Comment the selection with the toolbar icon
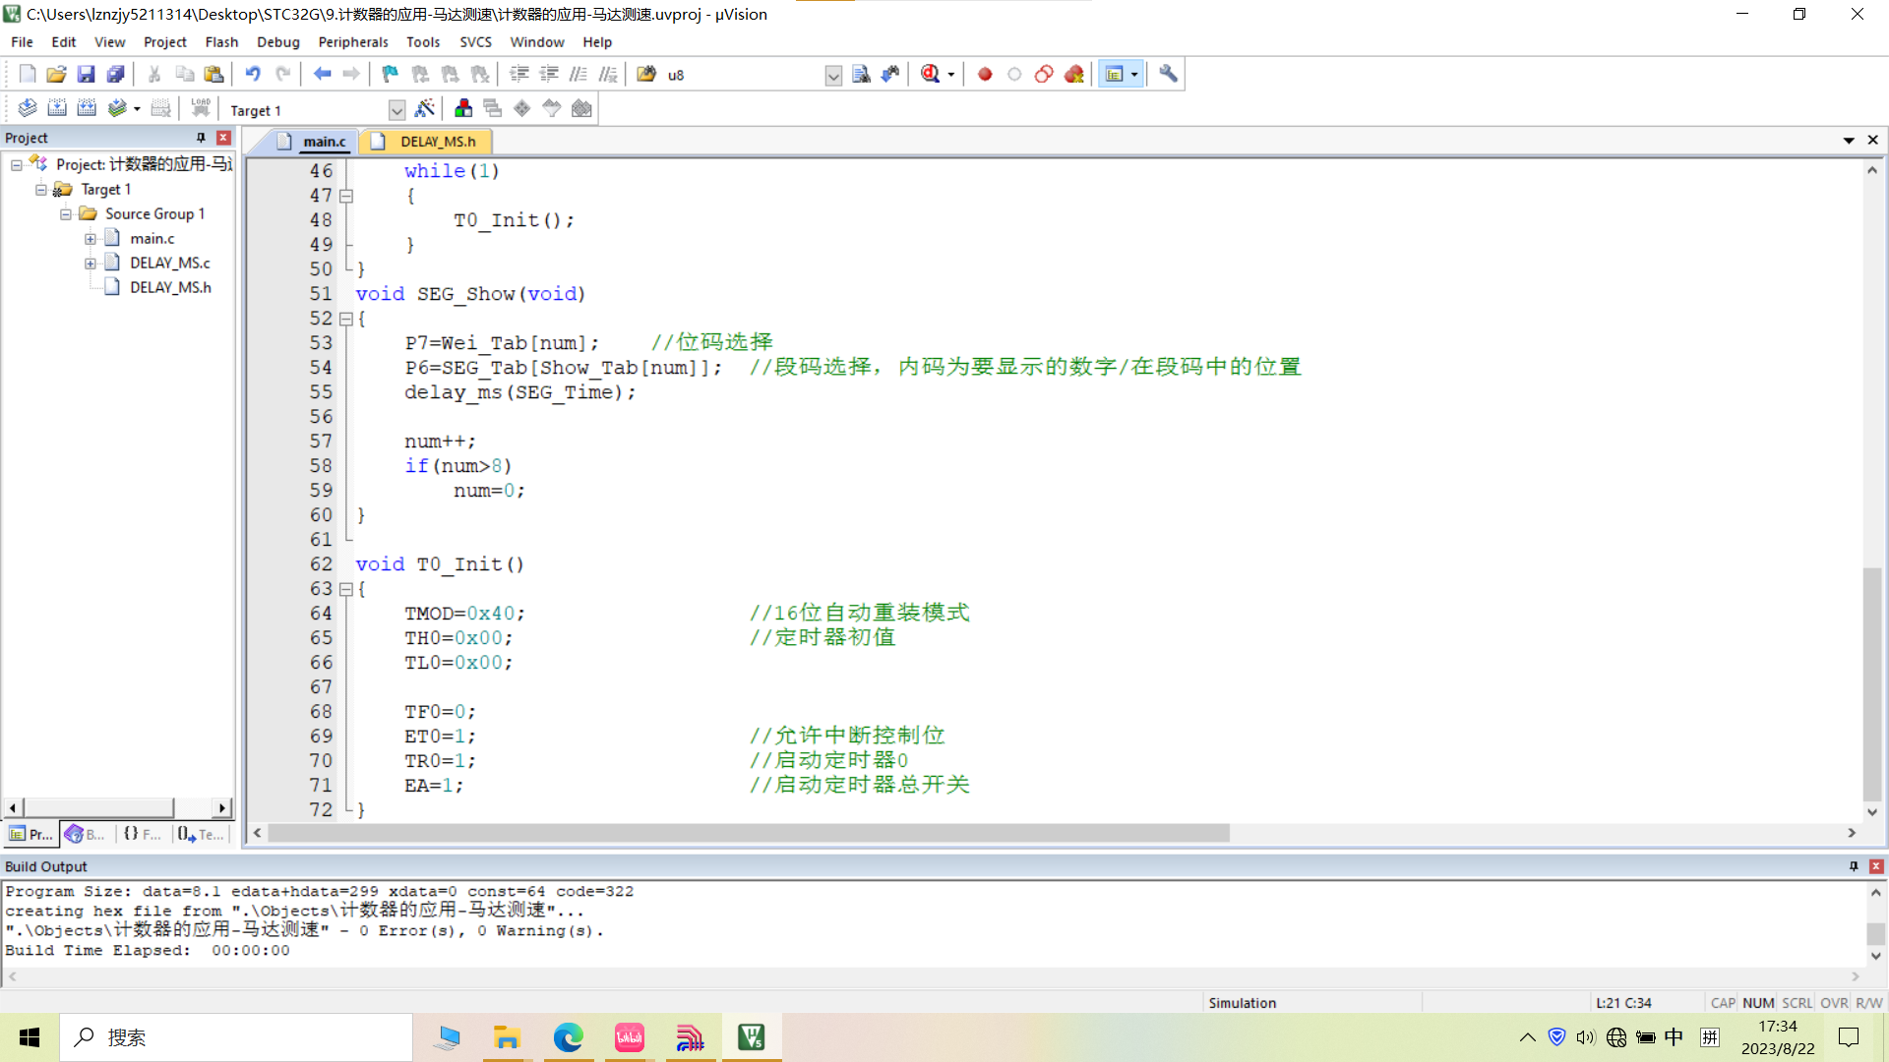Viewport: 1889px width, 1062px height. point(579,74)
